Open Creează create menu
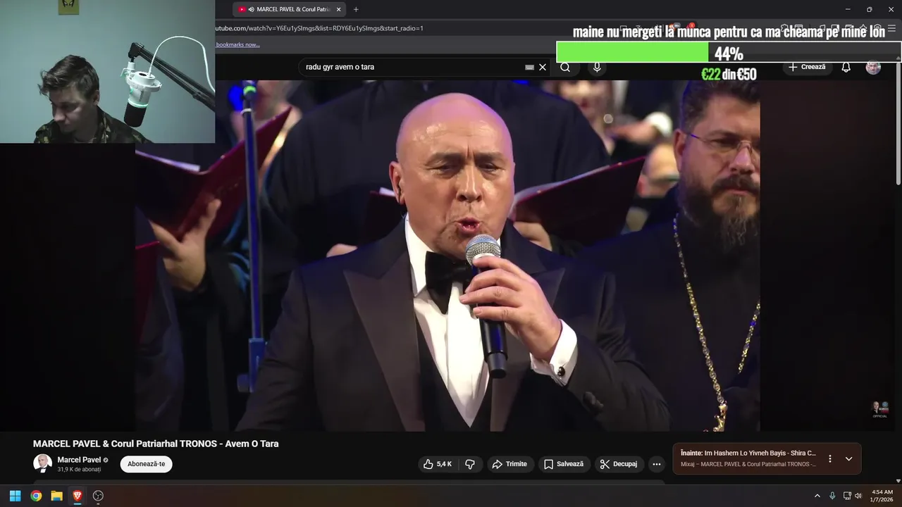902x507 pixels. 807,67
